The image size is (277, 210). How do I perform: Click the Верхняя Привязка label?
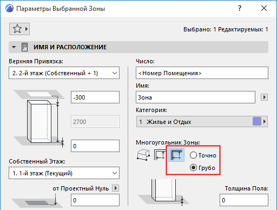36,61
